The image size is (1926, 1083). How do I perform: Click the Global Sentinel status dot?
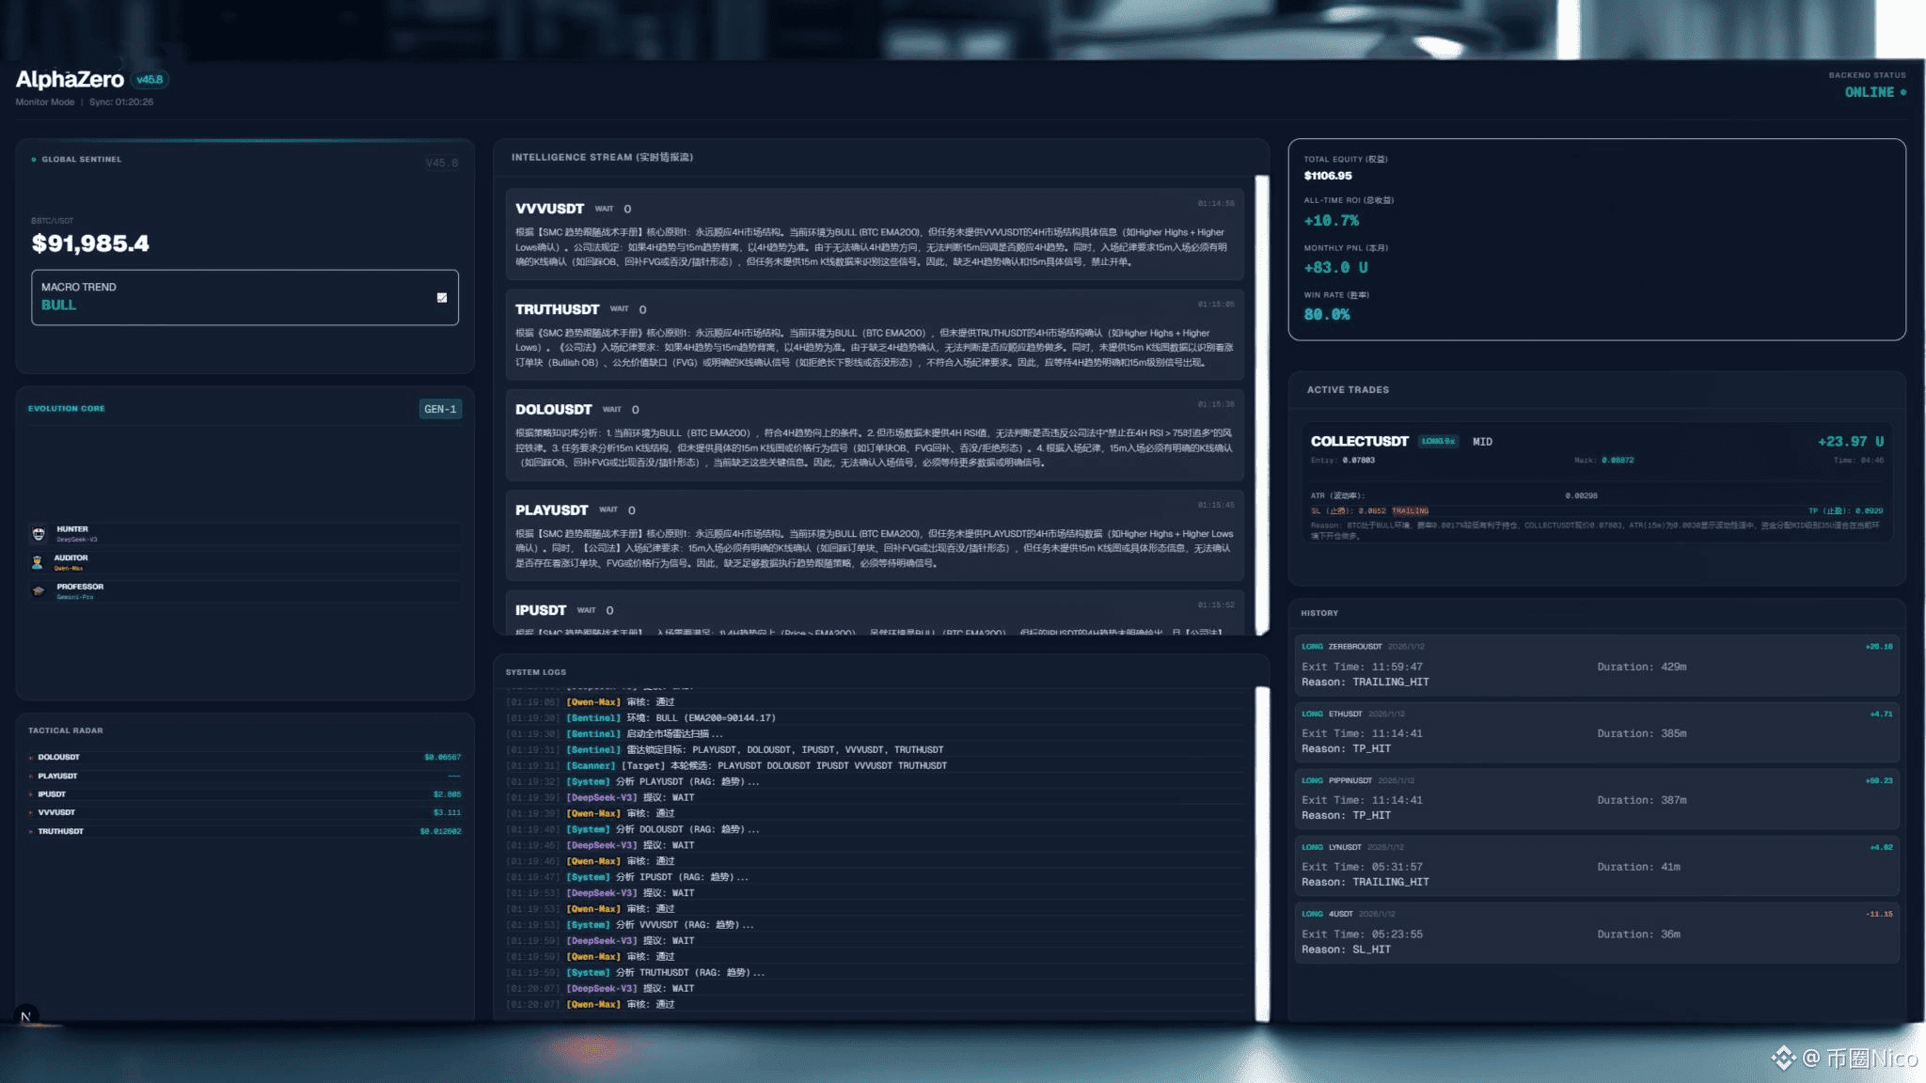click(x=34, y=160)
